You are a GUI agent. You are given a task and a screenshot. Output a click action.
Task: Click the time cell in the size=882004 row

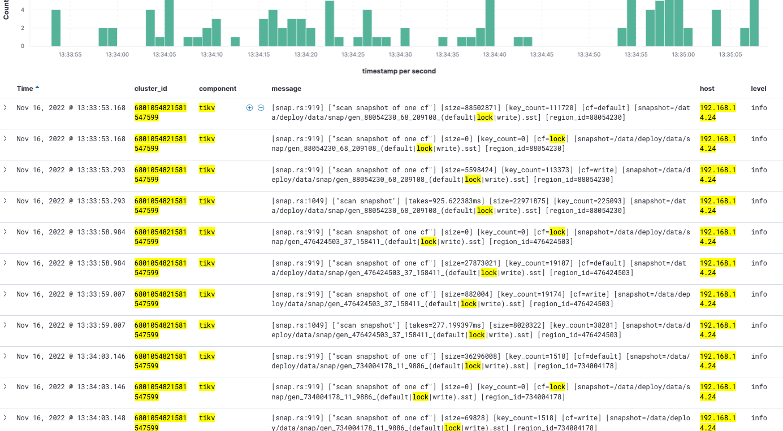71,294
